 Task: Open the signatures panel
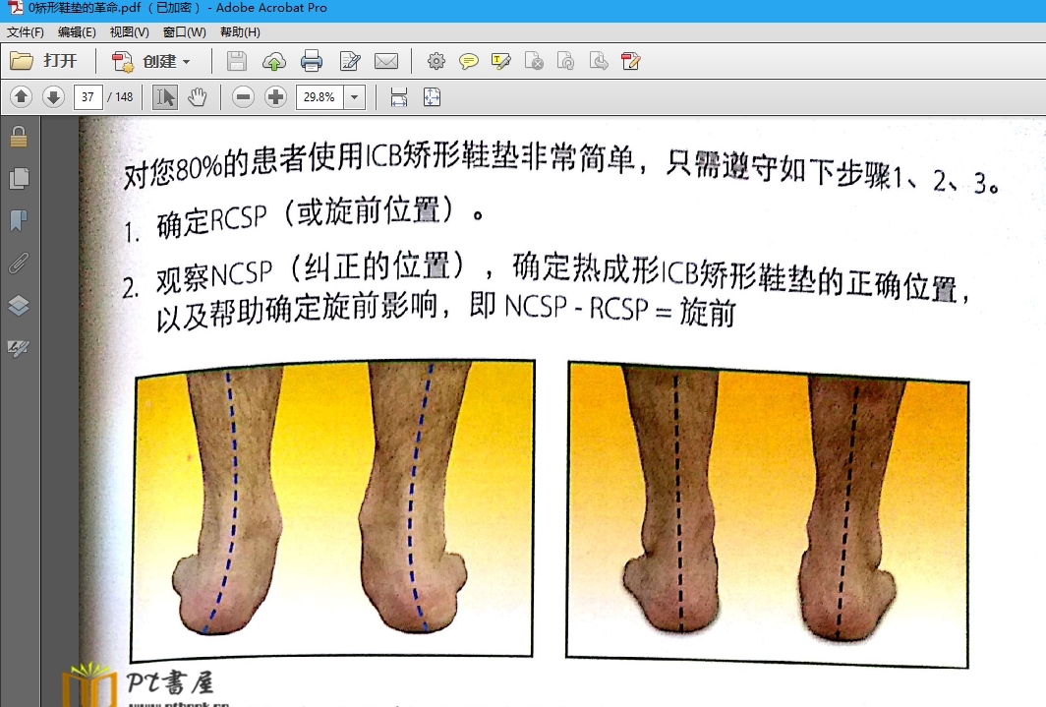click(19, 347)
